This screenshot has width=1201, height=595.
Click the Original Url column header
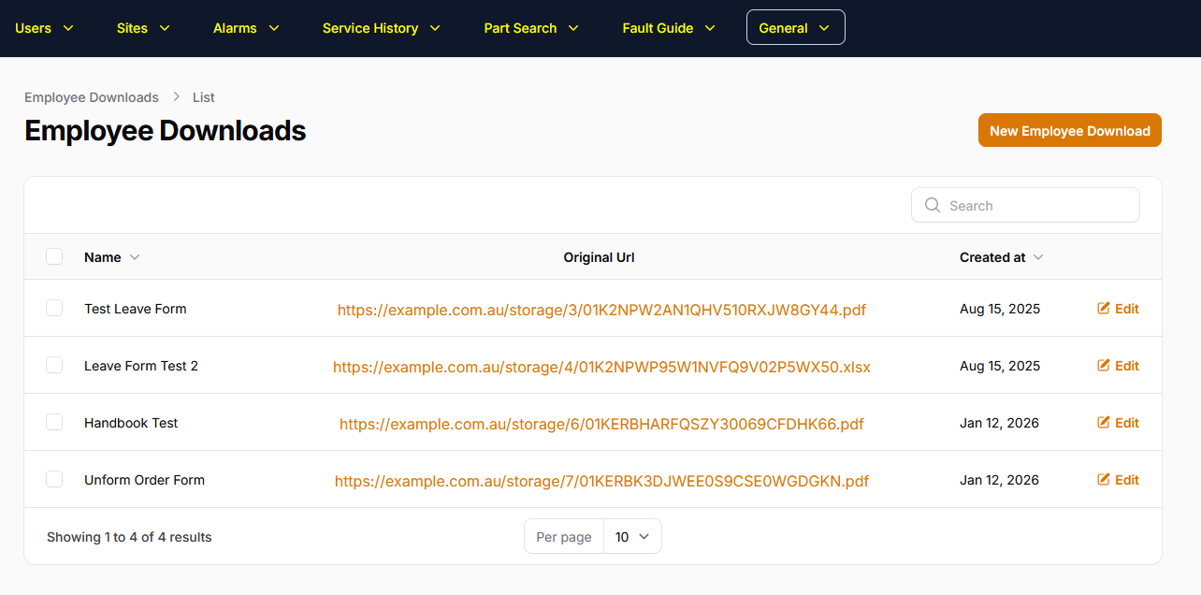pos(599,257)
